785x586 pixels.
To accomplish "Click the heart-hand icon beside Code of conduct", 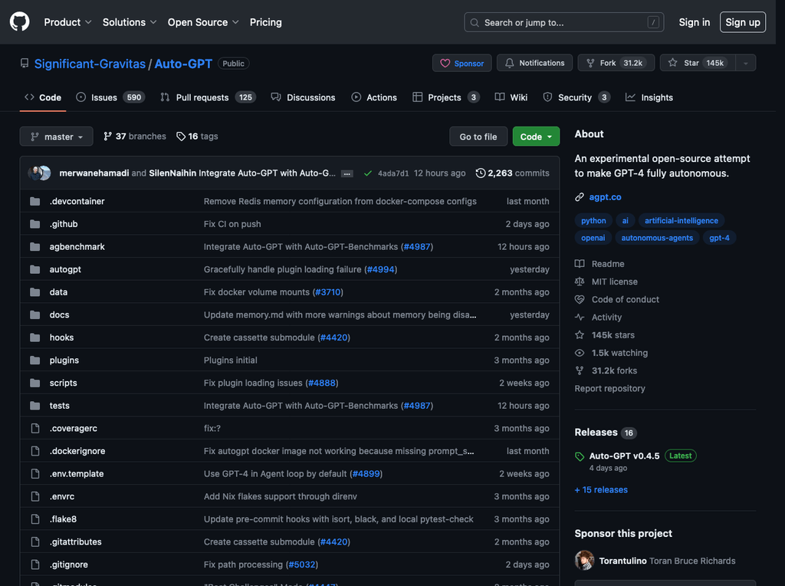I will (580, 299).
